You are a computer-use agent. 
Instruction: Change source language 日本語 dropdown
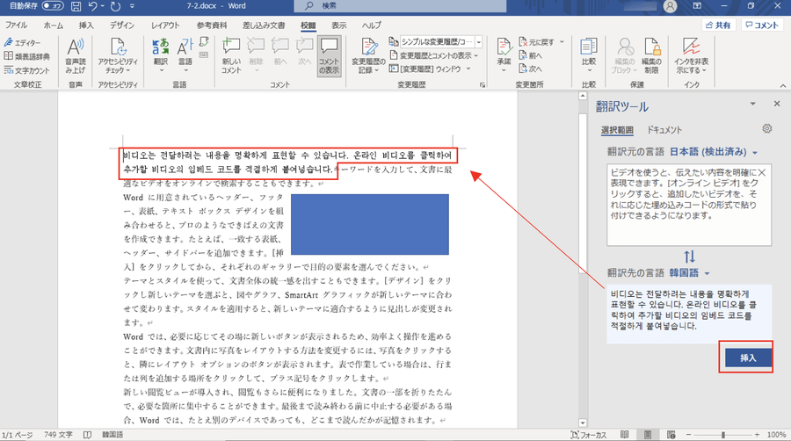pos(714,152)
